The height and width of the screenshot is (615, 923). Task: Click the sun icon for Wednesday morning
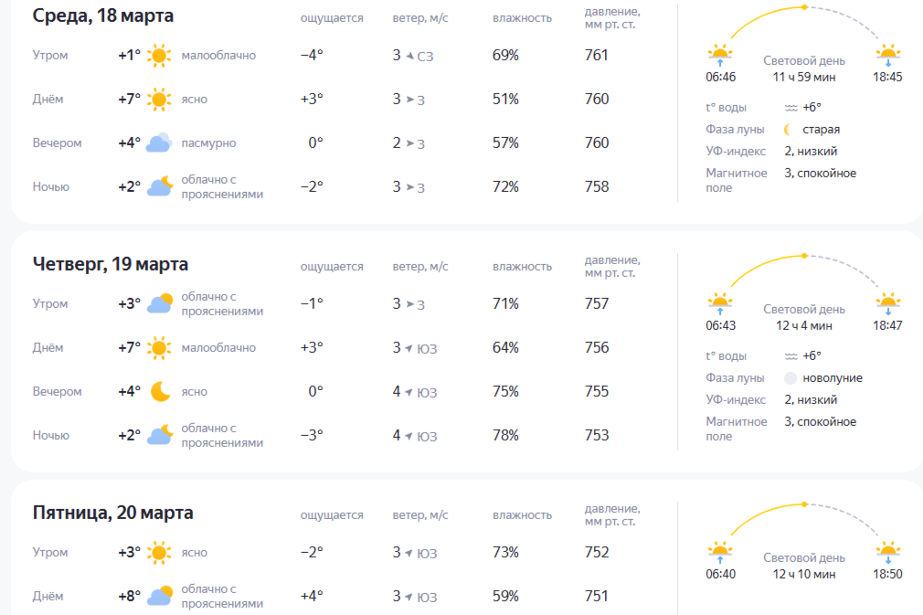tap(159, 56)
